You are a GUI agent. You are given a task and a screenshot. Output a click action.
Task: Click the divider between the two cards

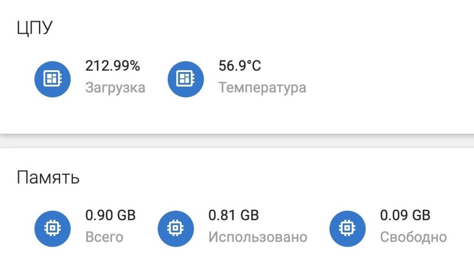tap(237, 141)
